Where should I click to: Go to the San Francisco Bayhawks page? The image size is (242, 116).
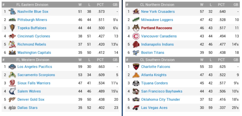tap(162, 91)
